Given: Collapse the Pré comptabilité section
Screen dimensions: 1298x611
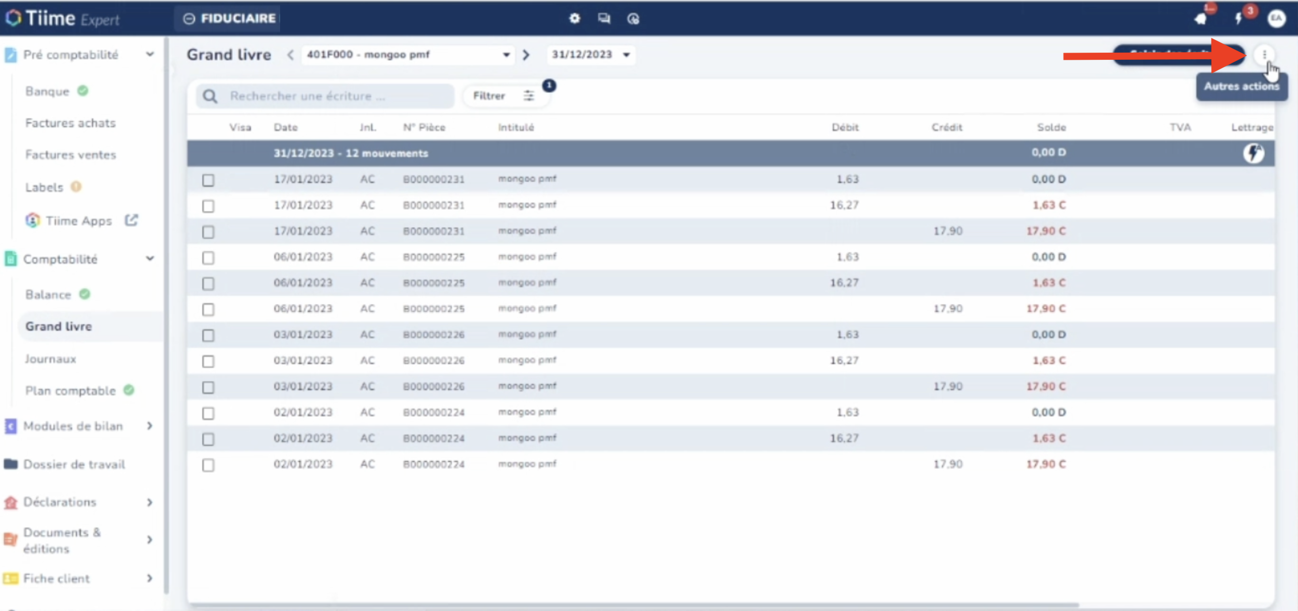Looking at the screenshot, I should 150,55.
